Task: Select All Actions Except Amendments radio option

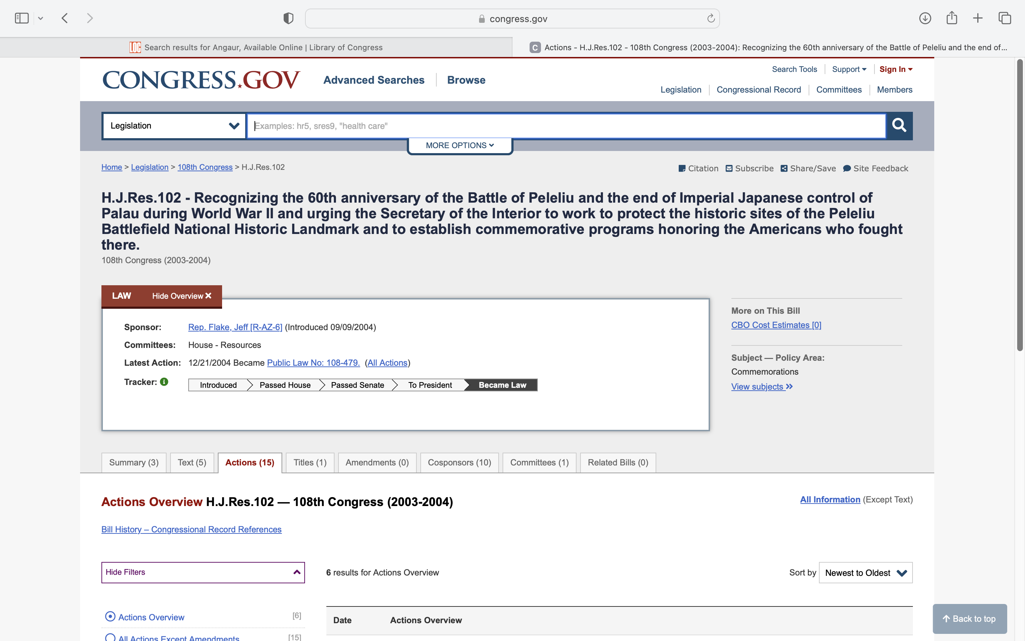Action: coord(110,637)
